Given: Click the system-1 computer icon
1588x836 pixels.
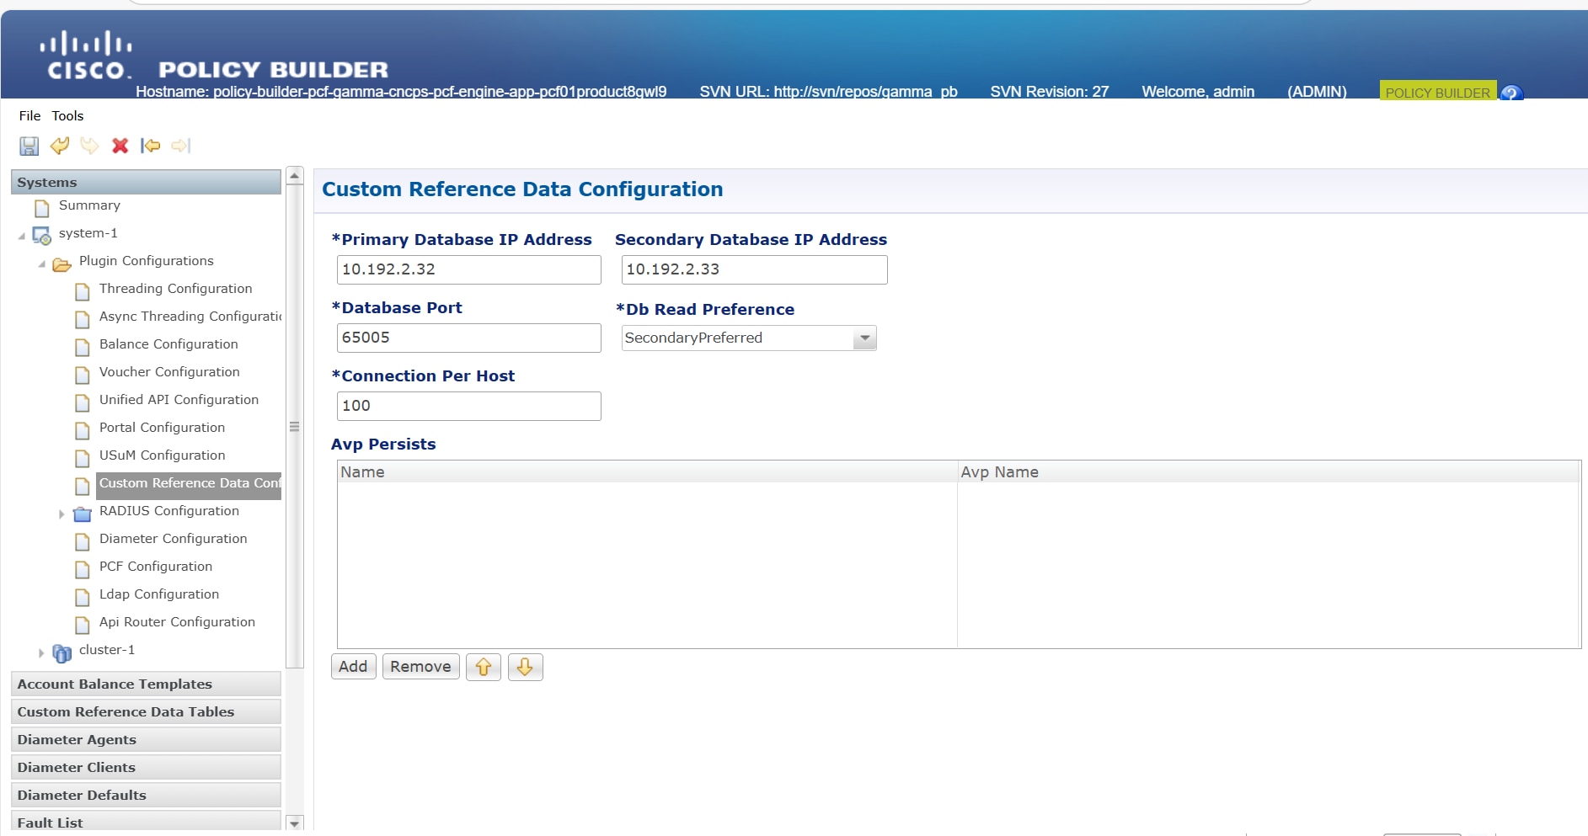Looking at the screenshot, I should [41, 235].
